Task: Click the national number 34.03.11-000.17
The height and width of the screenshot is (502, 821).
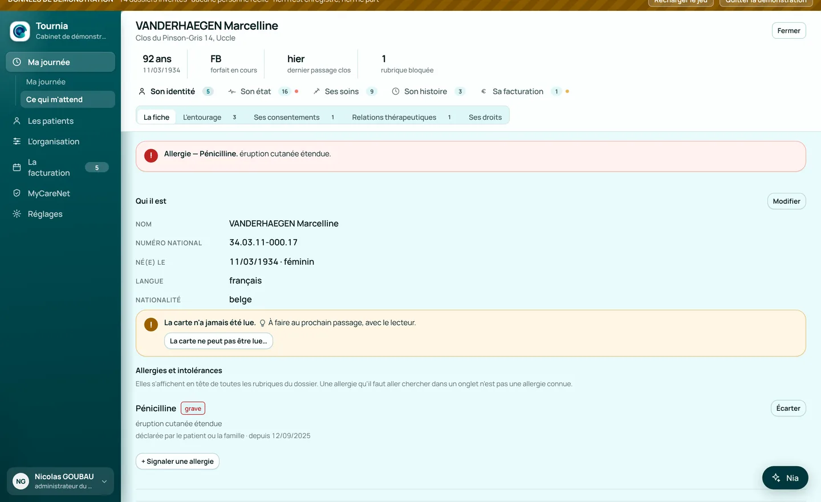Action: tap(263, 242)
